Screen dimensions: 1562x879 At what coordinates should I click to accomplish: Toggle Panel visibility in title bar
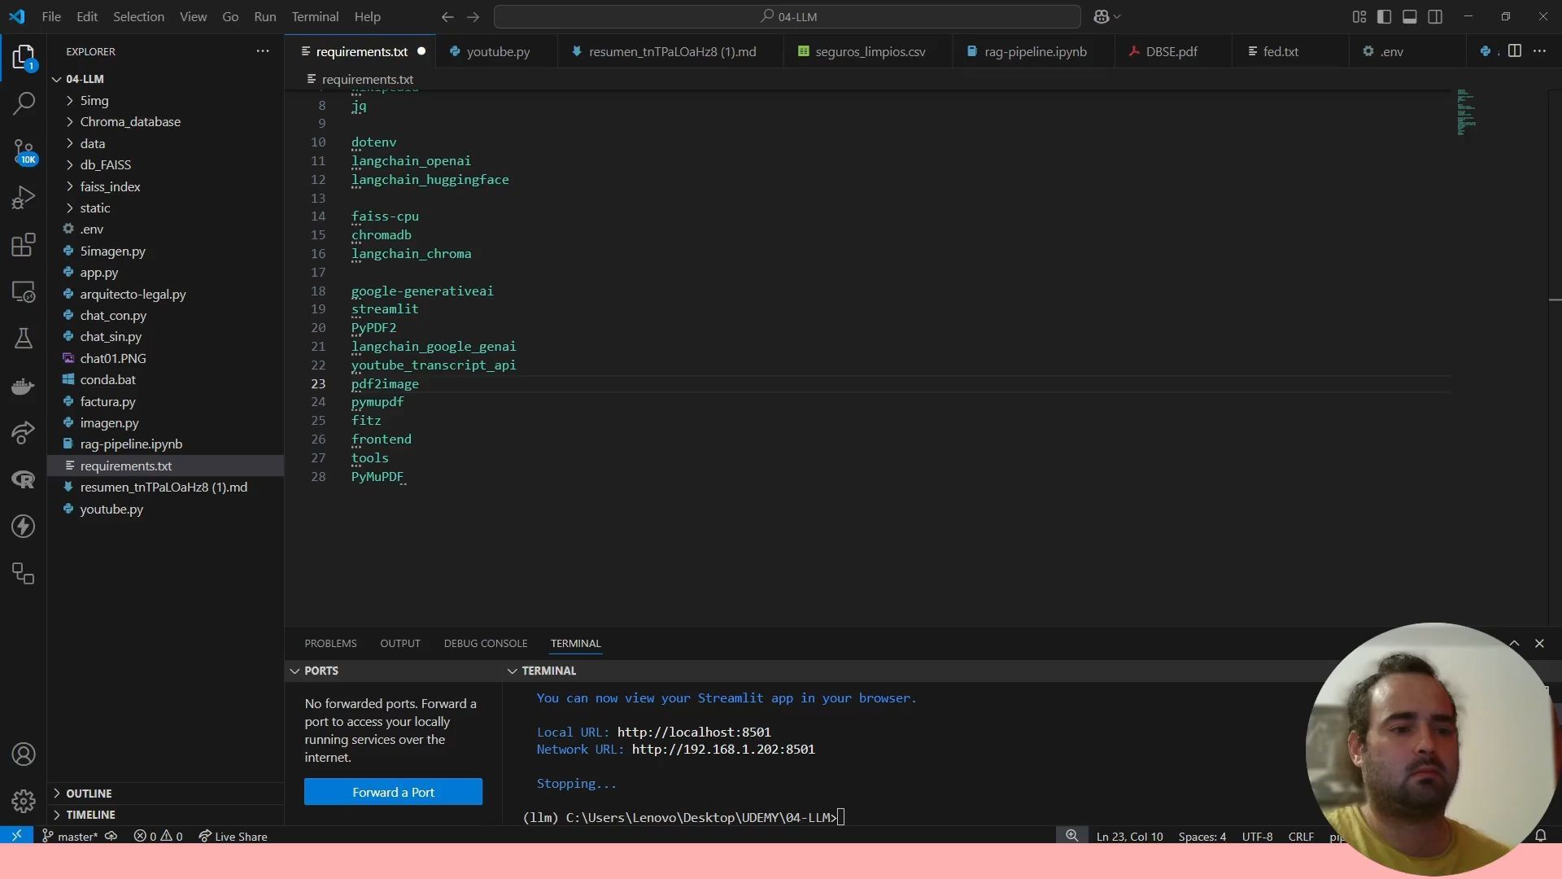1410,16
